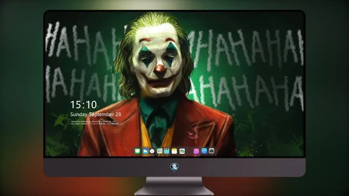
Task: Open the Camera app in the dock
Action: pos(212,151)
